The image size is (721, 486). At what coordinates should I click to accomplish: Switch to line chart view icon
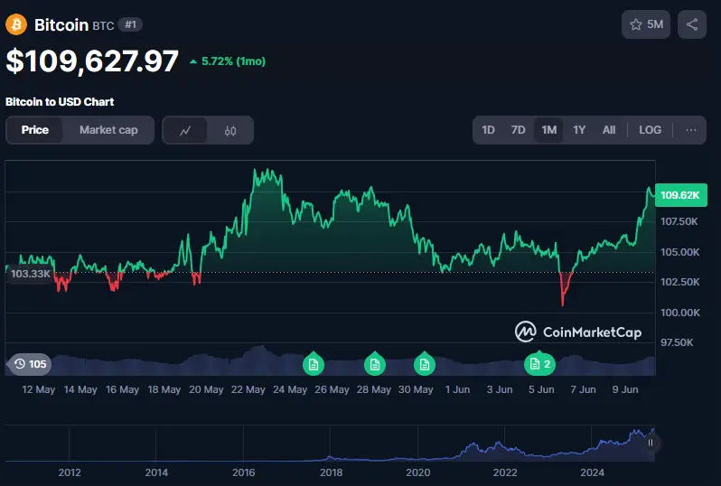tap(185, 131)
